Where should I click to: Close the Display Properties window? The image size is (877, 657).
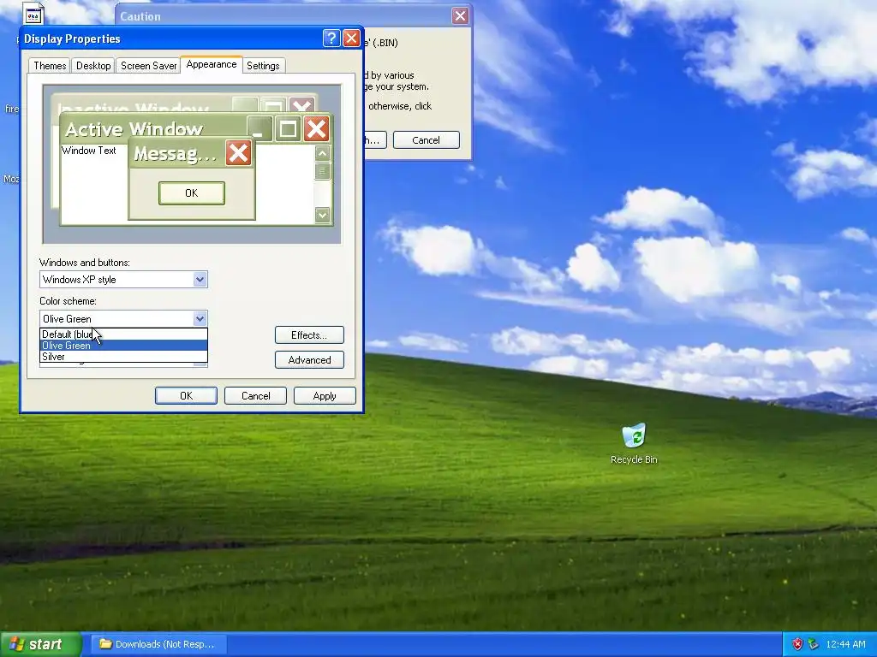pyautogui.click(x=351, y=38)
